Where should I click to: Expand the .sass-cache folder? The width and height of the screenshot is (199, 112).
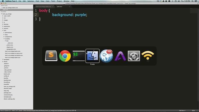click(x=3, y=16)
